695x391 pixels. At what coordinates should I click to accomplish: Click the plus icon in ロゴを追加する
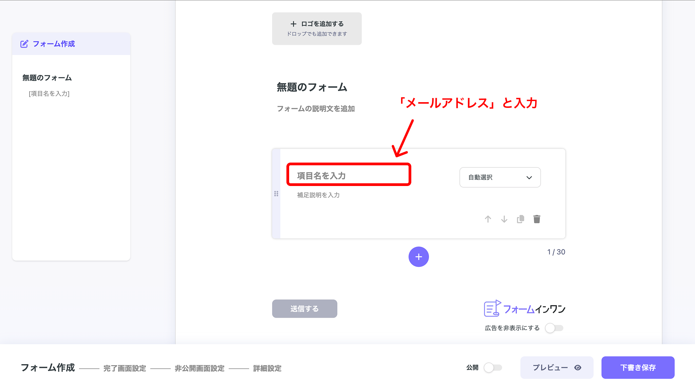click(293, 23)
